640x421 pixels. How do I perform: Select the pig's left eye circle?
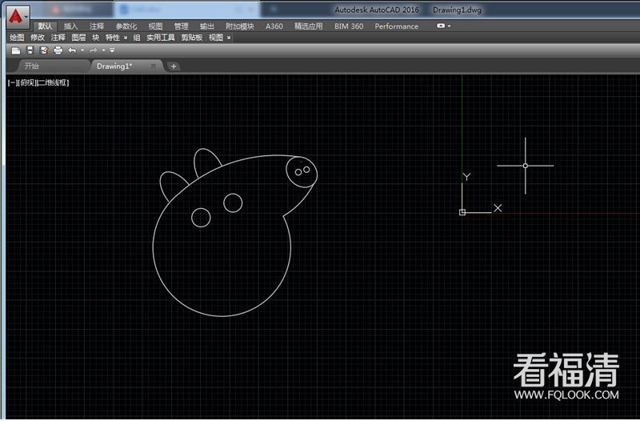[x=201, y=217]
